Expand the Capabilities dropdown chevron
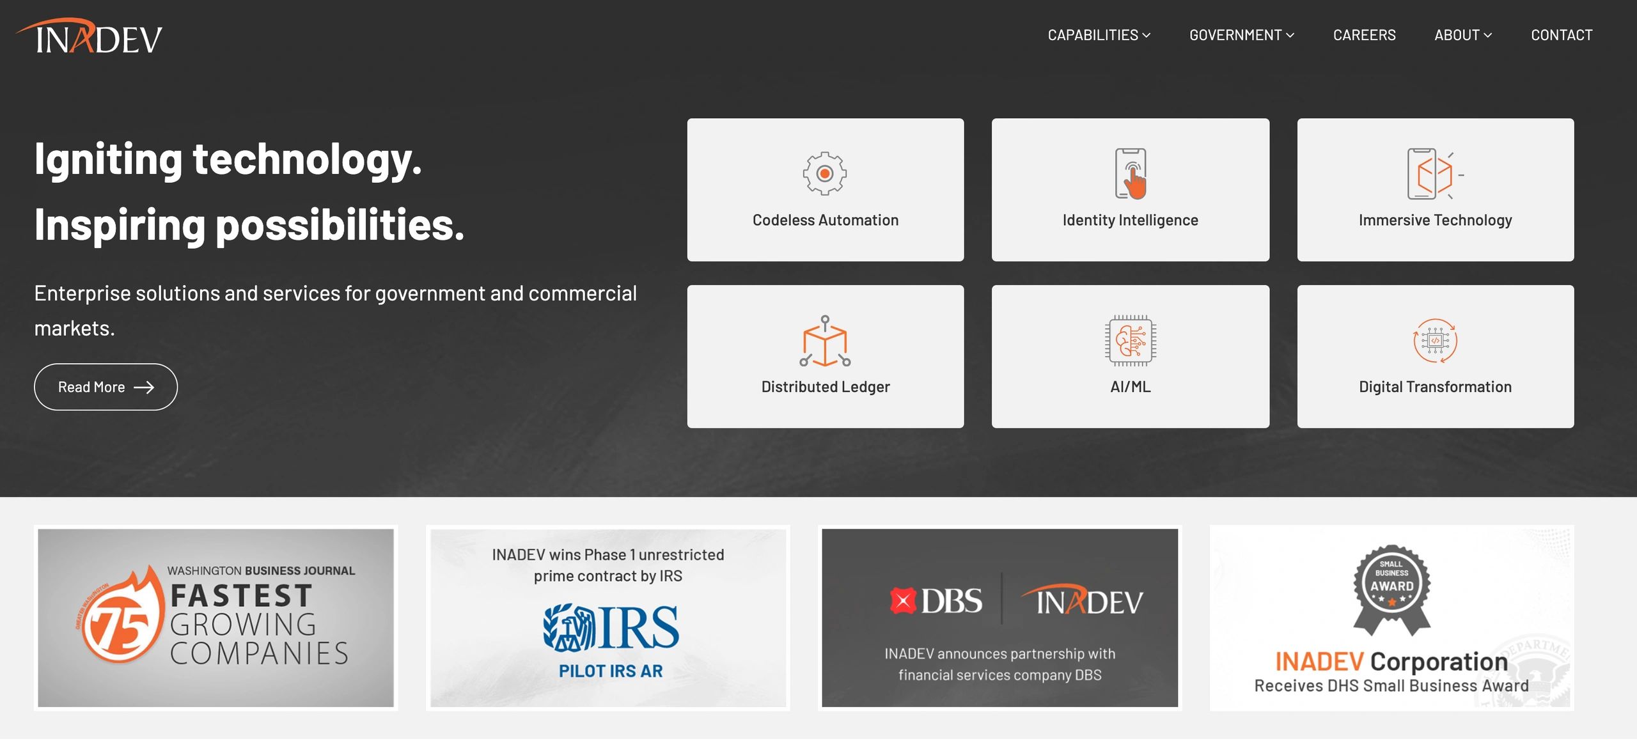This screenshot has height=741, width=1637. pos(1147,36)
